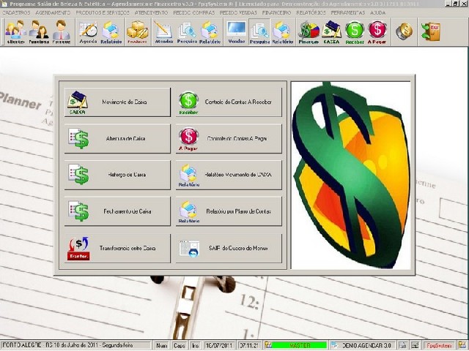Viewport: 469px width, 351px height.
Task: Open the CADASTROS menu
Action: pos(16,13)
